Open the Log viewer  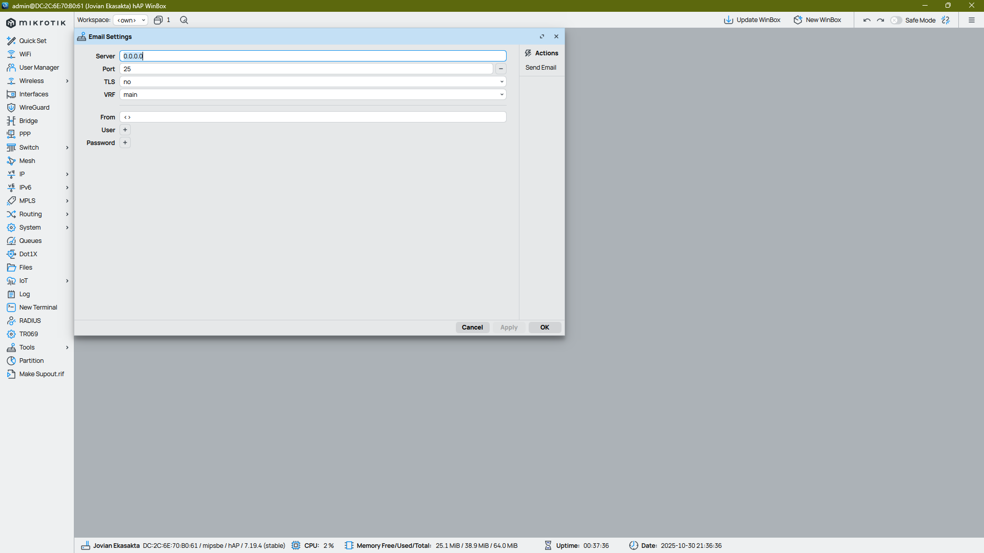coord(24,294)
